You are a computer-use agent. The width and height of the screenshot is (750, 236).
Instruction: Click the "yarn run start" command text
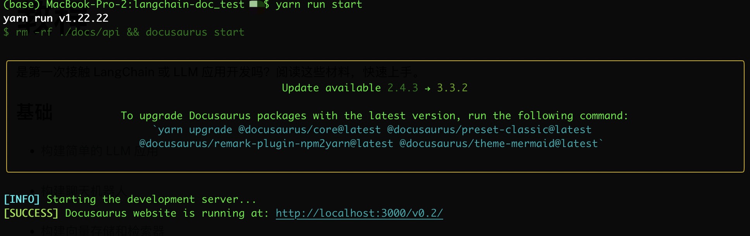click(x=319, y=5)
